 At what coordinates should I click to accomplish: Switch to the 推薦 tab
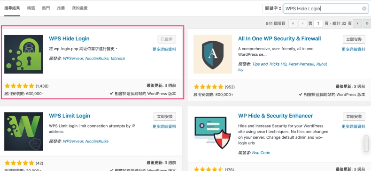(61, 8)
